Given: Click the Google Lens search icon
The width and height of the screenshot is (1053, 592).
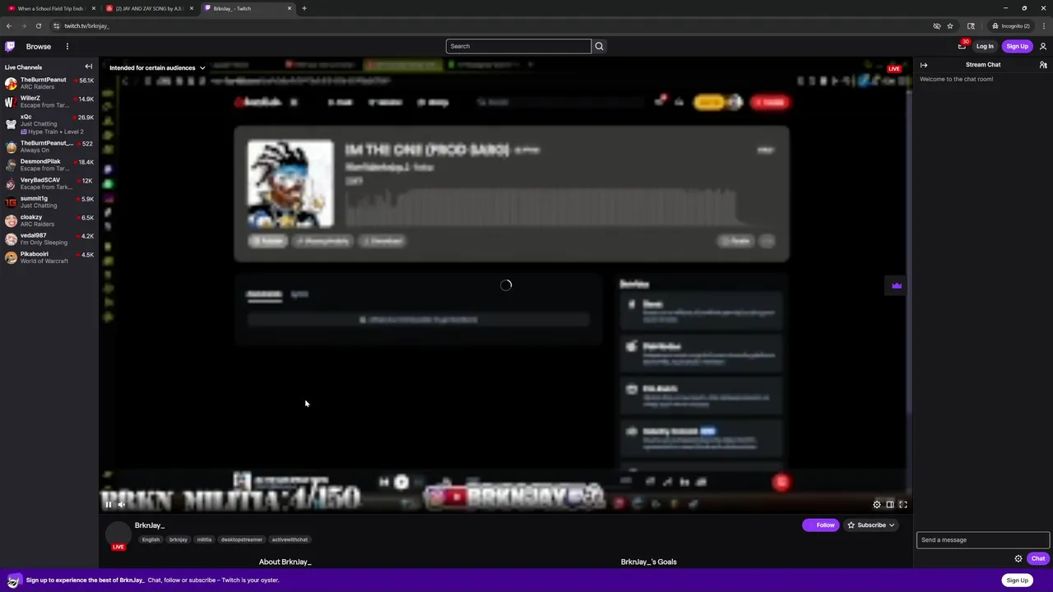Looking at the screenshot, I should tap(972, 25).
